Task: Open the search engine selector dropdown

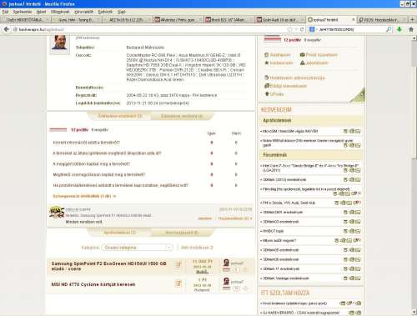Action: pos(314,29)
